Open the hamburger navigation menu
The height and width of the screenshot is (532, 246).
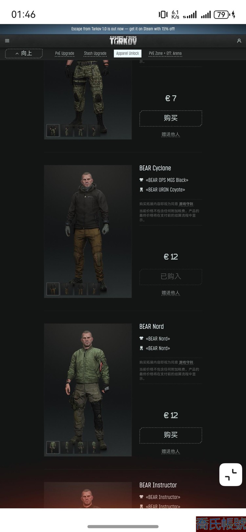7,41
